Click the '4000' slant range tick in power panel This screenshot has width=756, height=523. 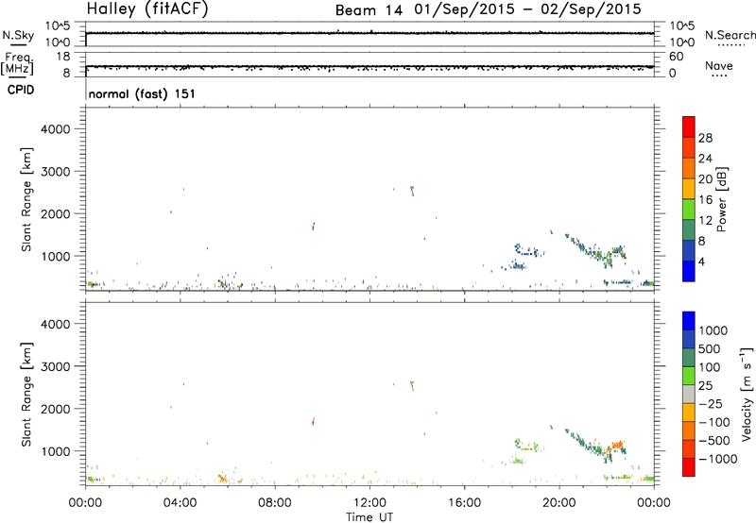tap(56, 129)
